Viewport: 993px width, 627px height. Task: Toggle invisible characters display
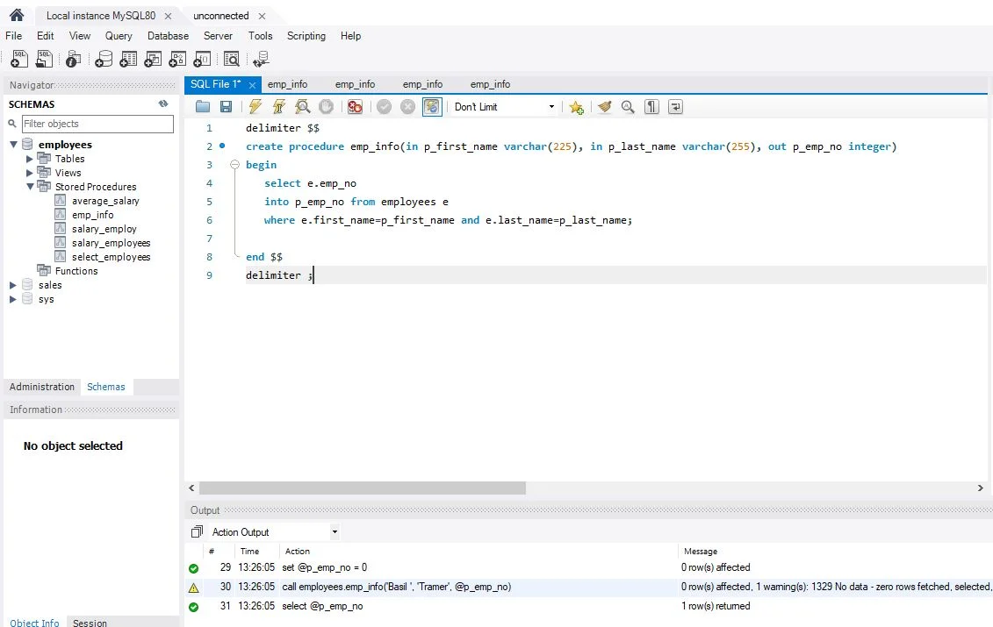pyautogui.click(x=651, y=107)
